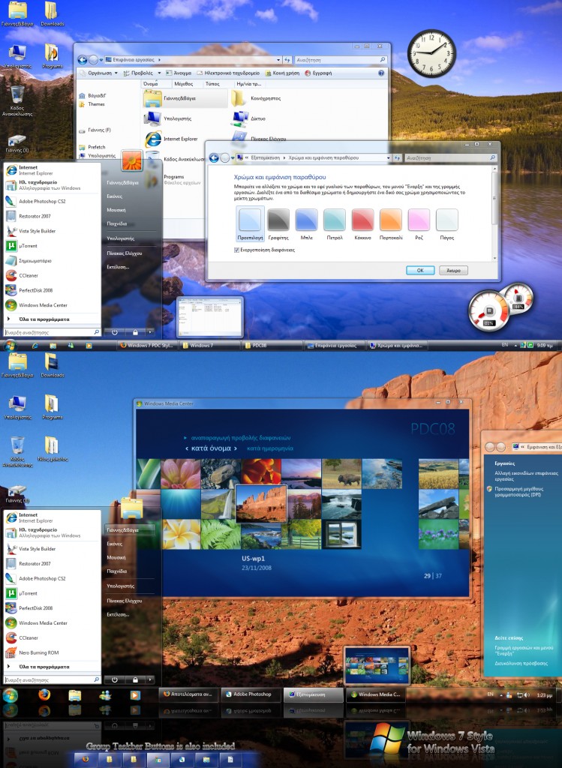This screenshot has width=562, height=768.
Task: Click volume icon in lower taskbar tray
Action: coord(527,694)
